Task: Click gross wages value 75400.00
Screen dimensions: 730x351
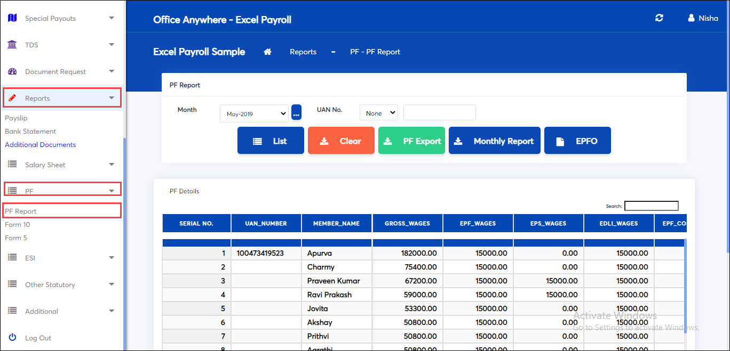Action: [x=420, y=267]
